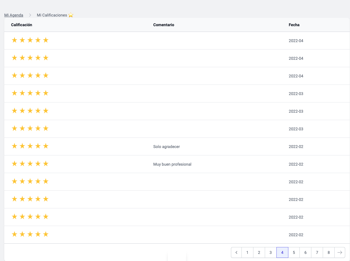Jump to last page 8

pyautogui.click(x=329, y=252)
